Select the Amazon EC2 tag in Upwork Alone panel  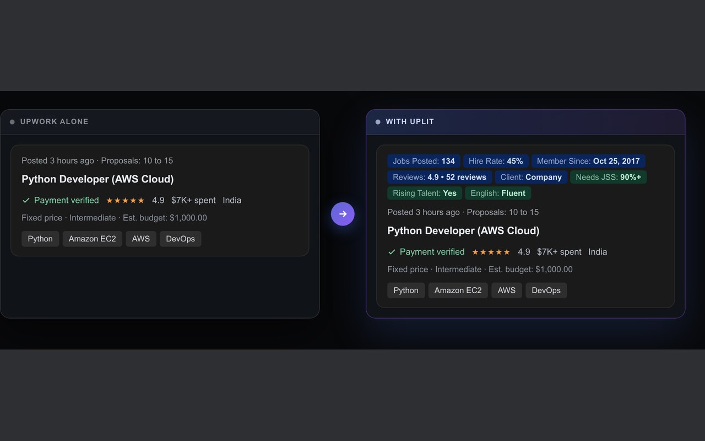pyautogui.click(x=93, y=239)
